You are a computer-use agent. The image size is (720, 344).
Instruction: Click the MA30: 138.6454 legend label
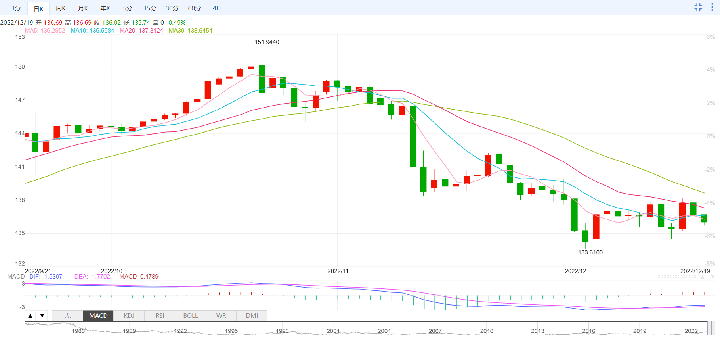(x=191, y=31)
